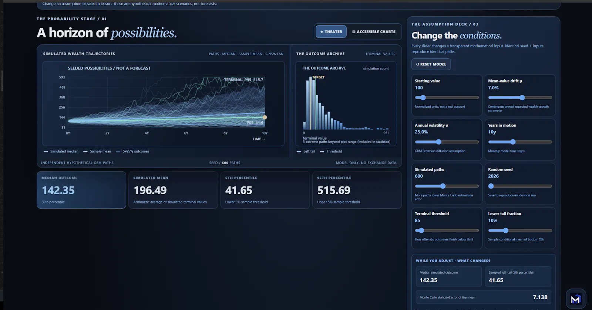592x310 pixels.
Task: Switch to the Accessible Charts view
Action: tap(374, 32)
